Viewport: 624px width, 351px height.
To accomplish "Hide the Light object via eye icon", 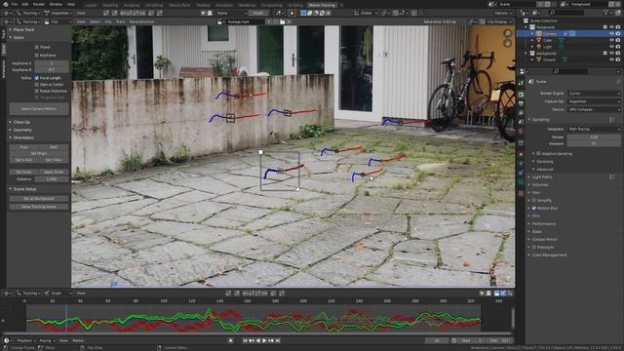I will click(611, 47).
